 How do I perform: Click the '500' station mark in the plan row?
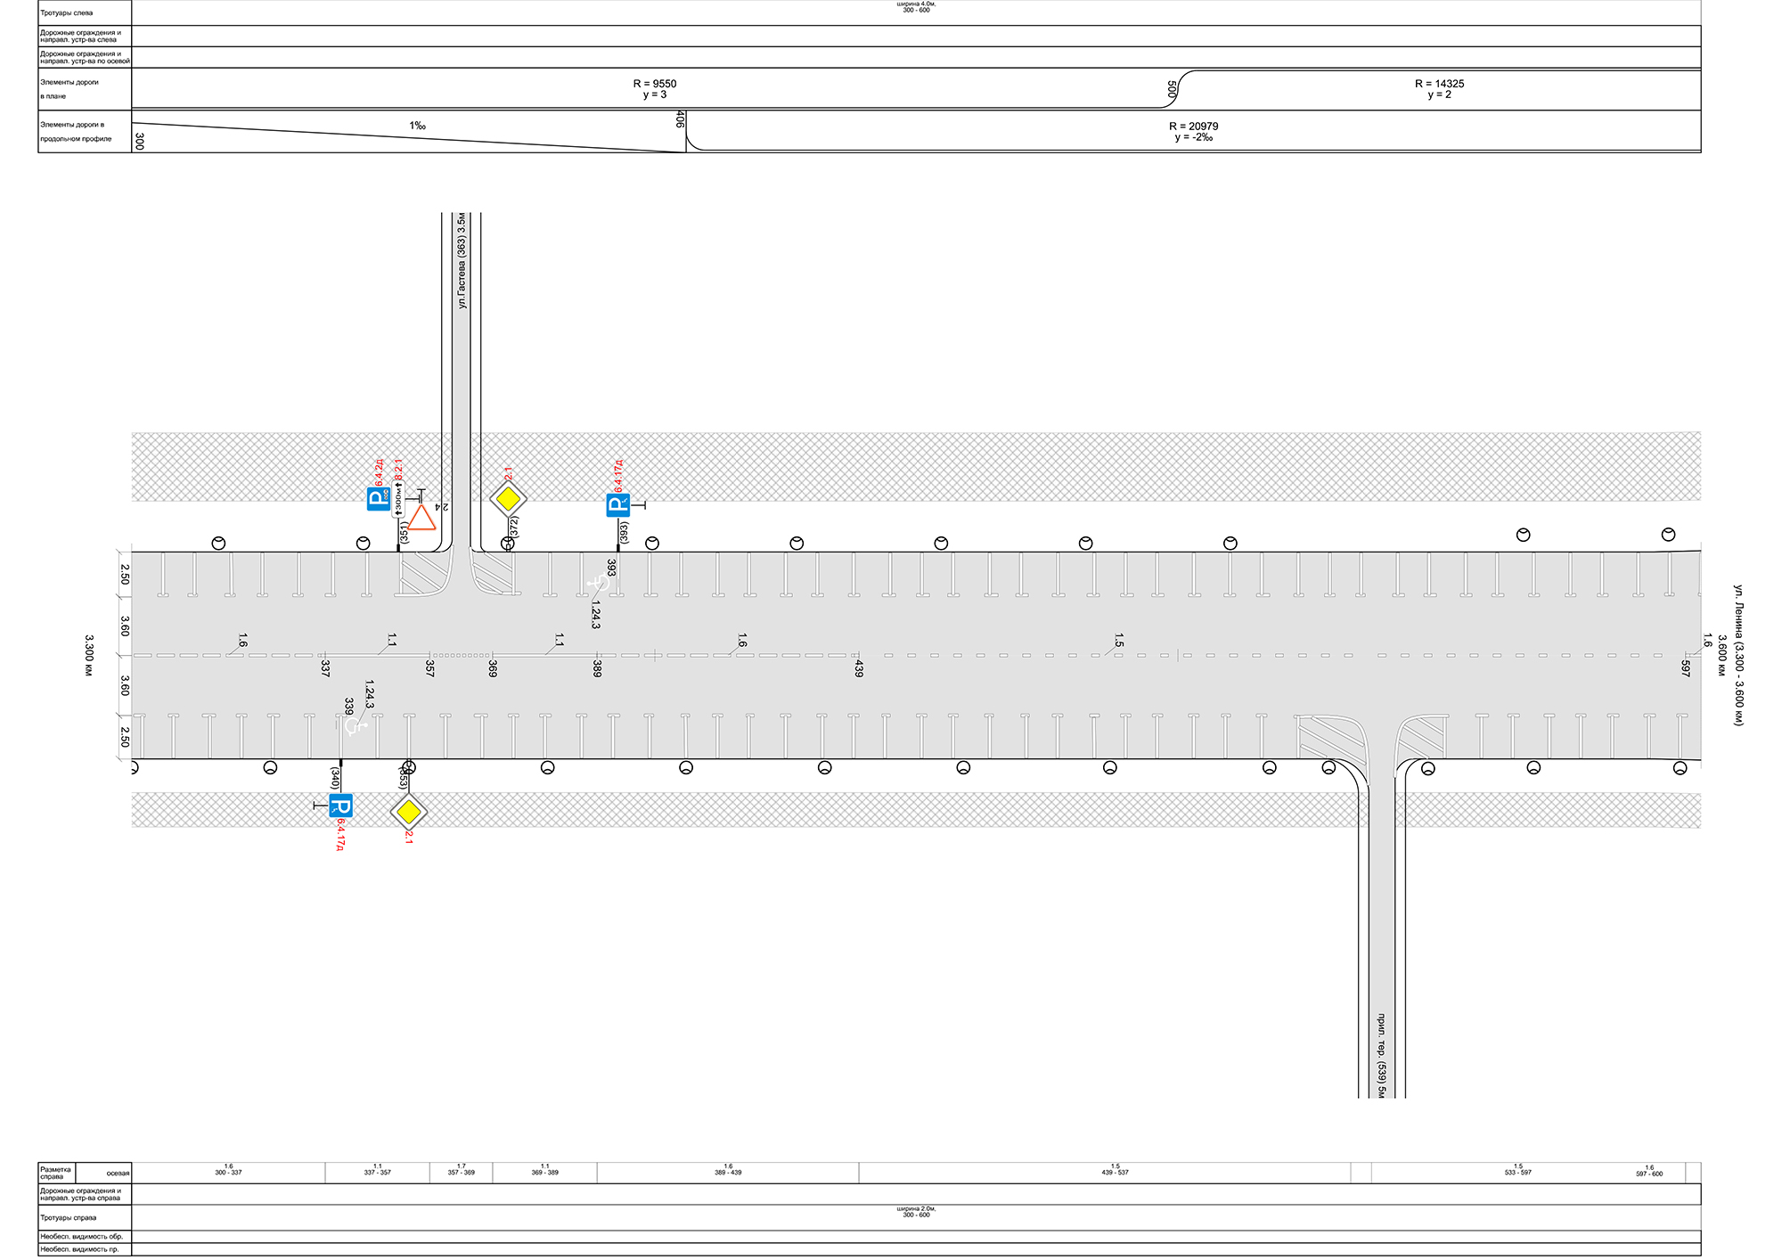pos(1172,89)
